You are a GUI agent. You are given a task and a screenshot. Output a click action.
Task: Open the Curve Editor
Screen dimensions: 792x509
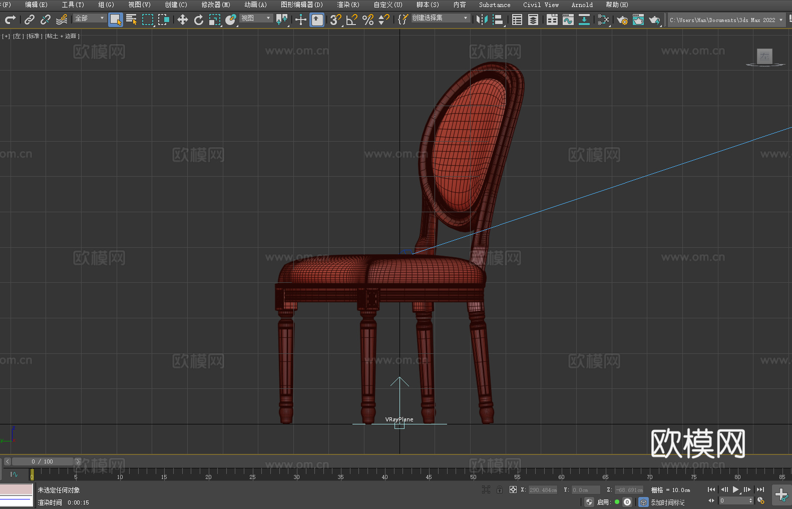tap(568, 20)
